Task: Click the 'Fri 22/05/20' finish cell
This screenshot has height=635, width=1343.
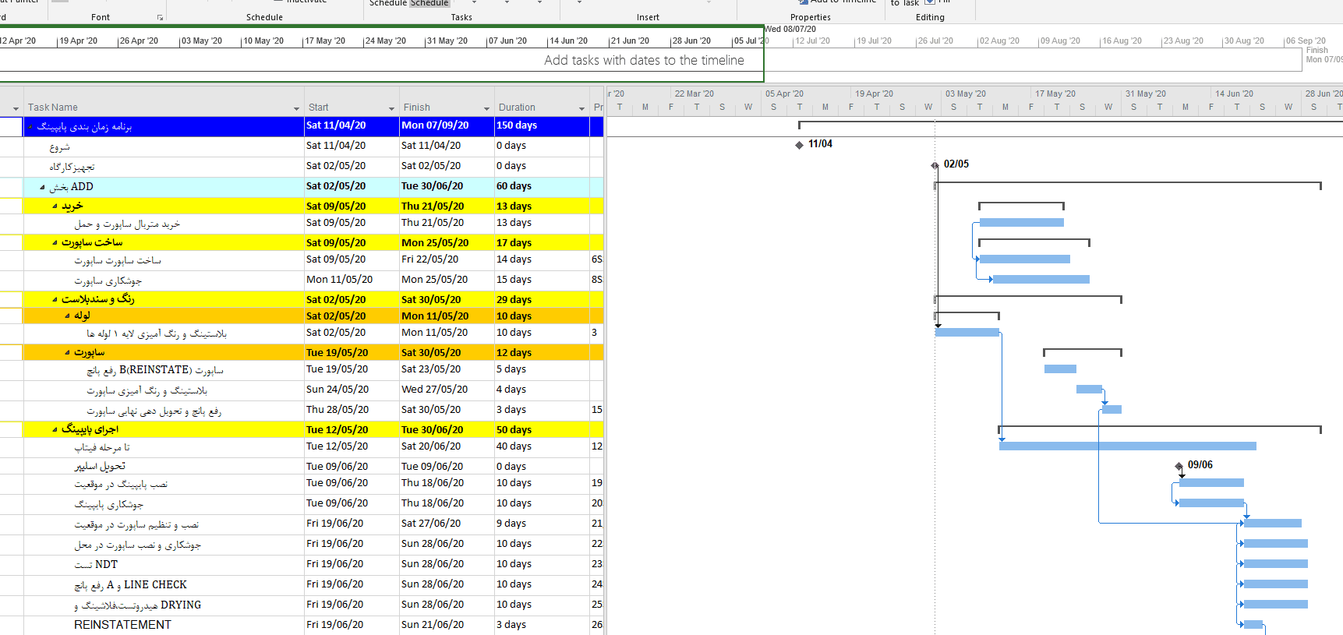Action: [447, 259]
